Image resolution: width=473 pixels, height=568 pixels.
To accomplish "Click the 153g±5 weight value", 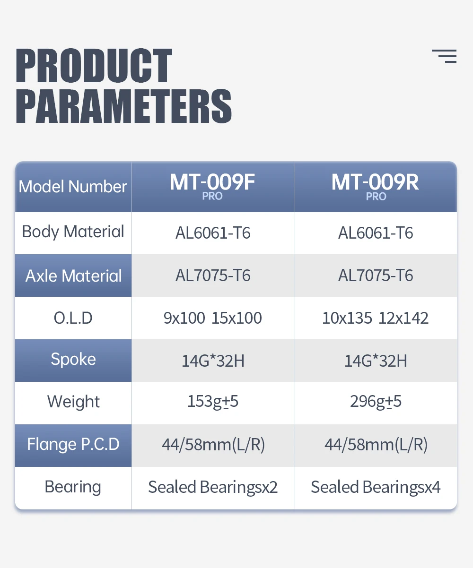I will pos(213,402).
